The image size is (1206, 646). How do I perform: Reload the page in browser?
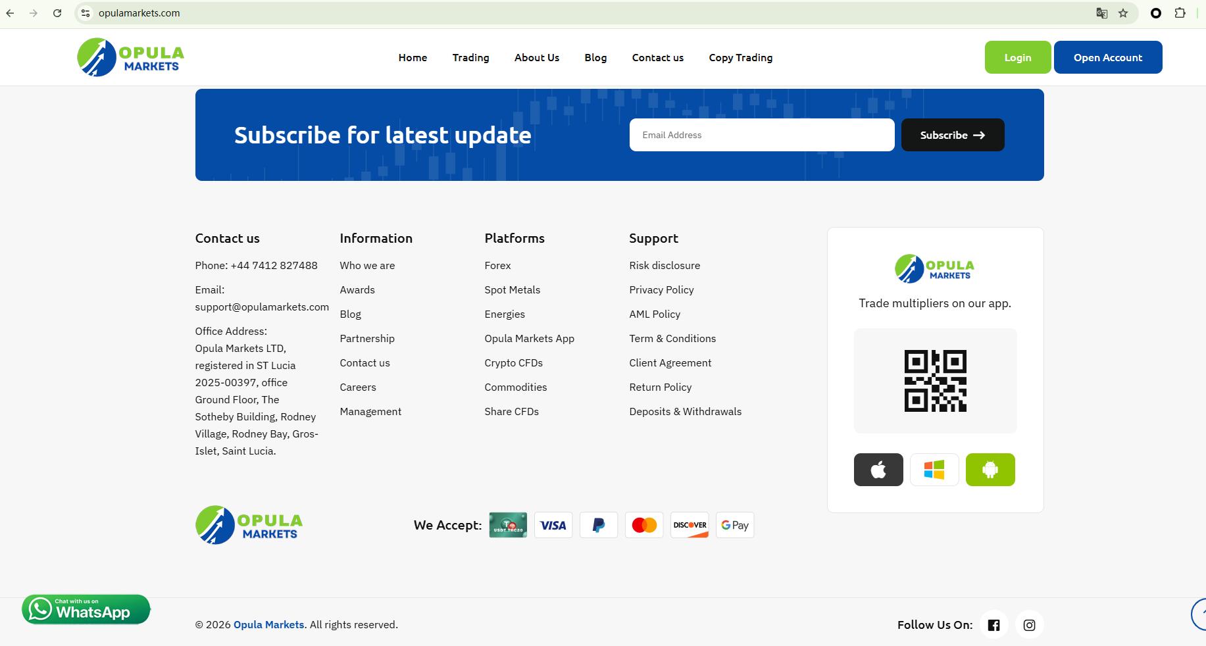[57, 13]
